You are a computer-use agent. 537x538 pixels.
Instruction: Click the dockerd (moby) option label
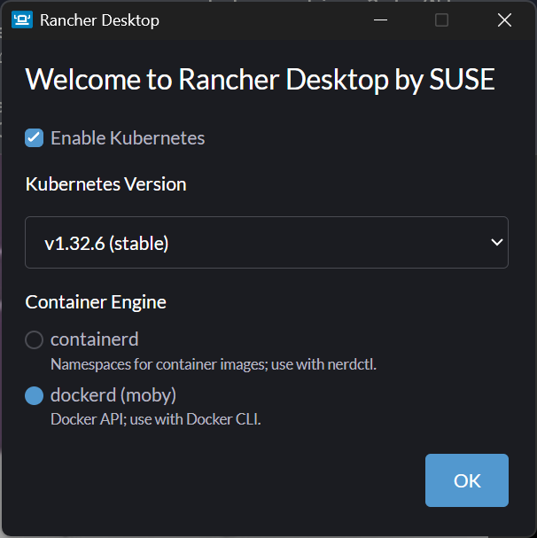tap(113, 395)
